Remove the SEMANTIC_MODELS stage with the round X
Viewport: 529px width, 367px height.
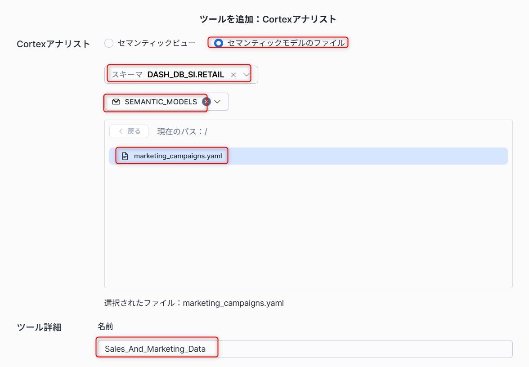click(x=206, y=102)
